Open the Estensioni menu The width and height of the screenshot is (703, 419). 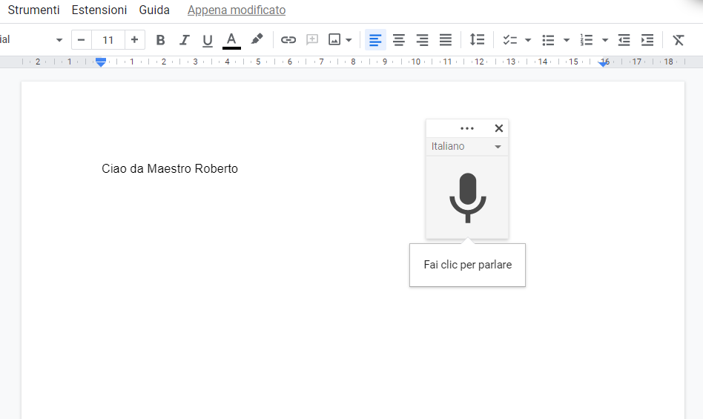[x=99, y=10]
